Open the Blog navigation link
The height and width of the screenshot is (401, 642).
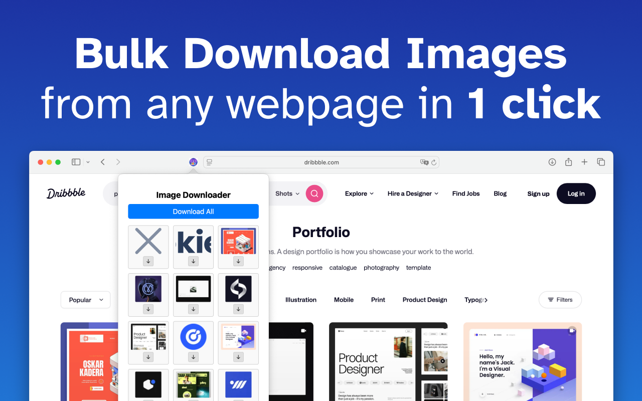coord(500,193)
